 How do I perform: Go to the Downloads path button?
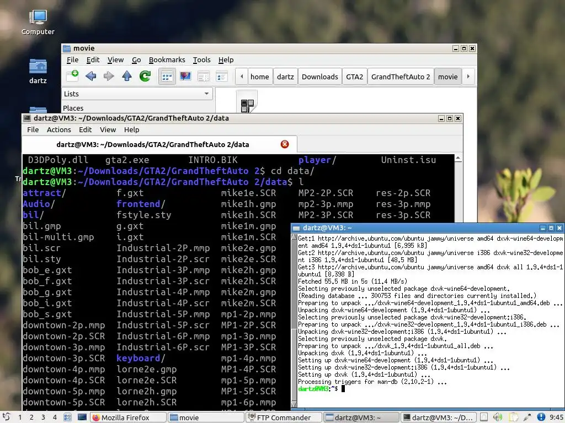click(x=319, y=77)
